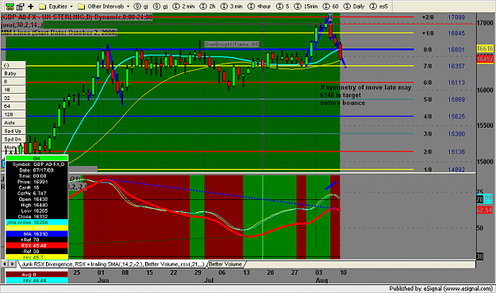Click the +2/8 level value 17089

456,17
